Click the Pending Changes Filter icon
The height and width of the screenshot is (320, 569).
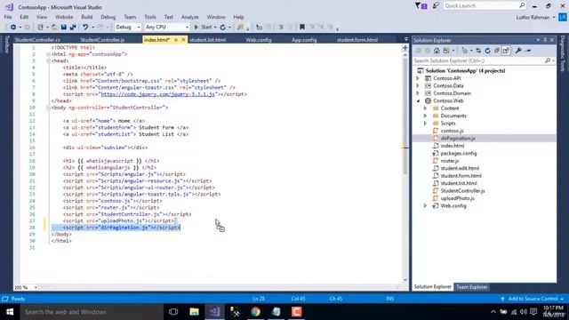(465, 51)
